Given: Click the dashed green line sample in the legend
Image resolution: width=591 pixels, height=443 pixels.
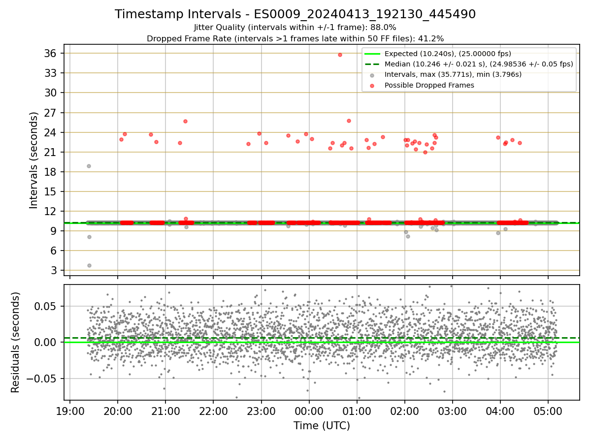Looking at the screenshot, I should 372,64.
